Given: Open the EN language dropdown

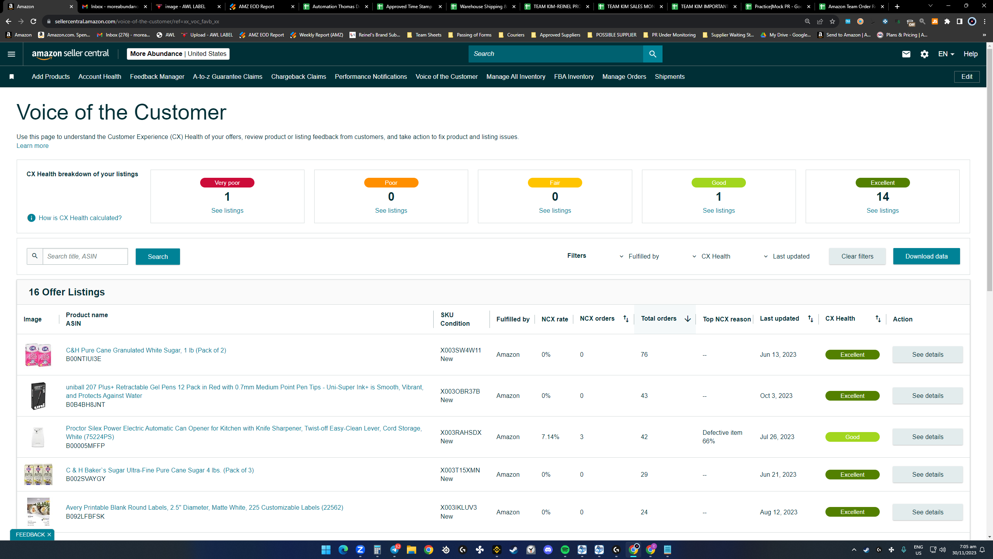Looking at the screenshot, I should (x=946, y=54).
